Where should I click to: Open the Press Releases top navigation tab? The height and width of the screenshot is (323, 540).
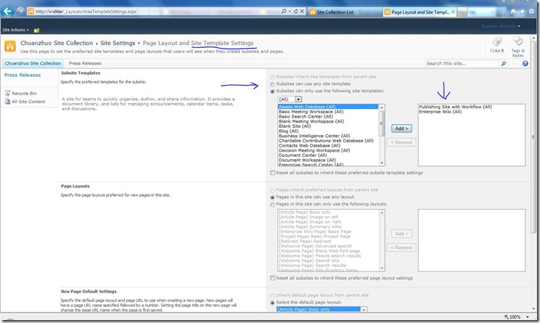[85, 63]
